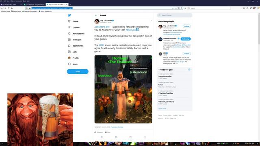Open the #BlizzCon hashtag link

pyautogui.click(x=131, y=30)
